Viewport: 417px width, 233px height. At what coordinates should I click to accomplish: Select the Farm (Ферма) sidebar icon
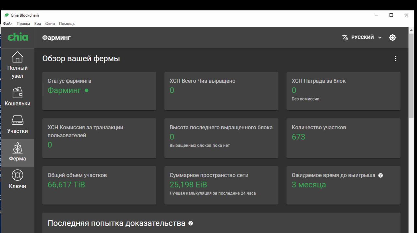(x=17, y=148)
